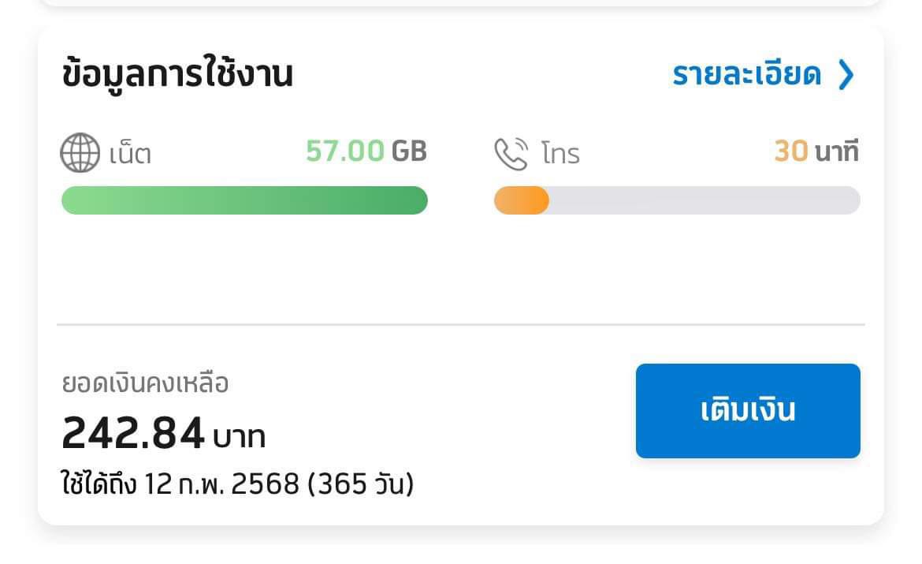Click the GB unit next to 57.00

pos(409,151)
